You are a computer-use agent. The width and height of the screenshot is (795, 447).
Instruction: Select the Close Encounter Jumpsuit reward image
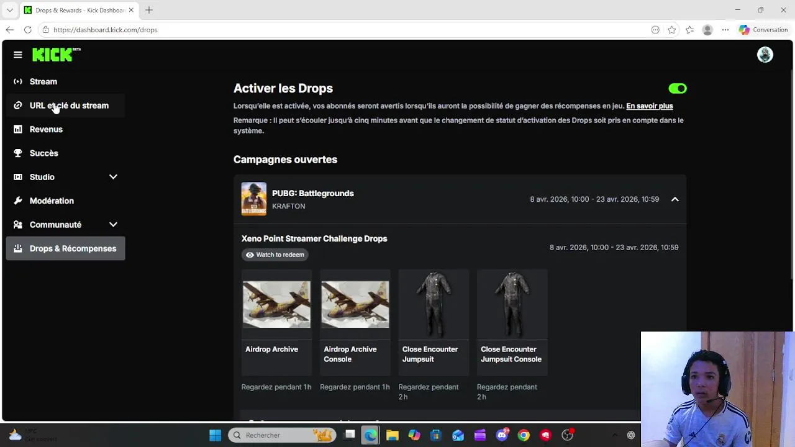tap(434, 304)
